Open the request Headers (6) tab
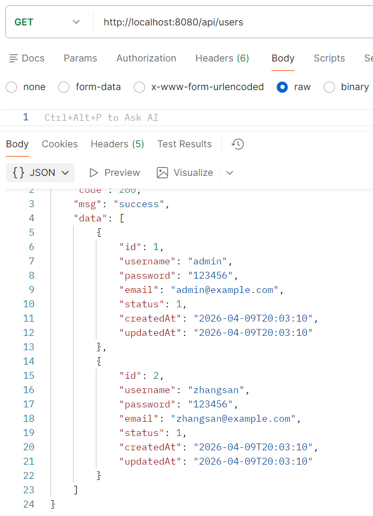 (222, 58)
